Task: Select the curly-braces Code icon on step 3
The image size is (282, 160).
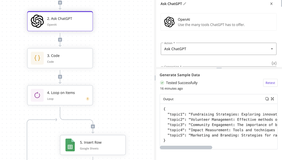Action: (x=37, y=58)
